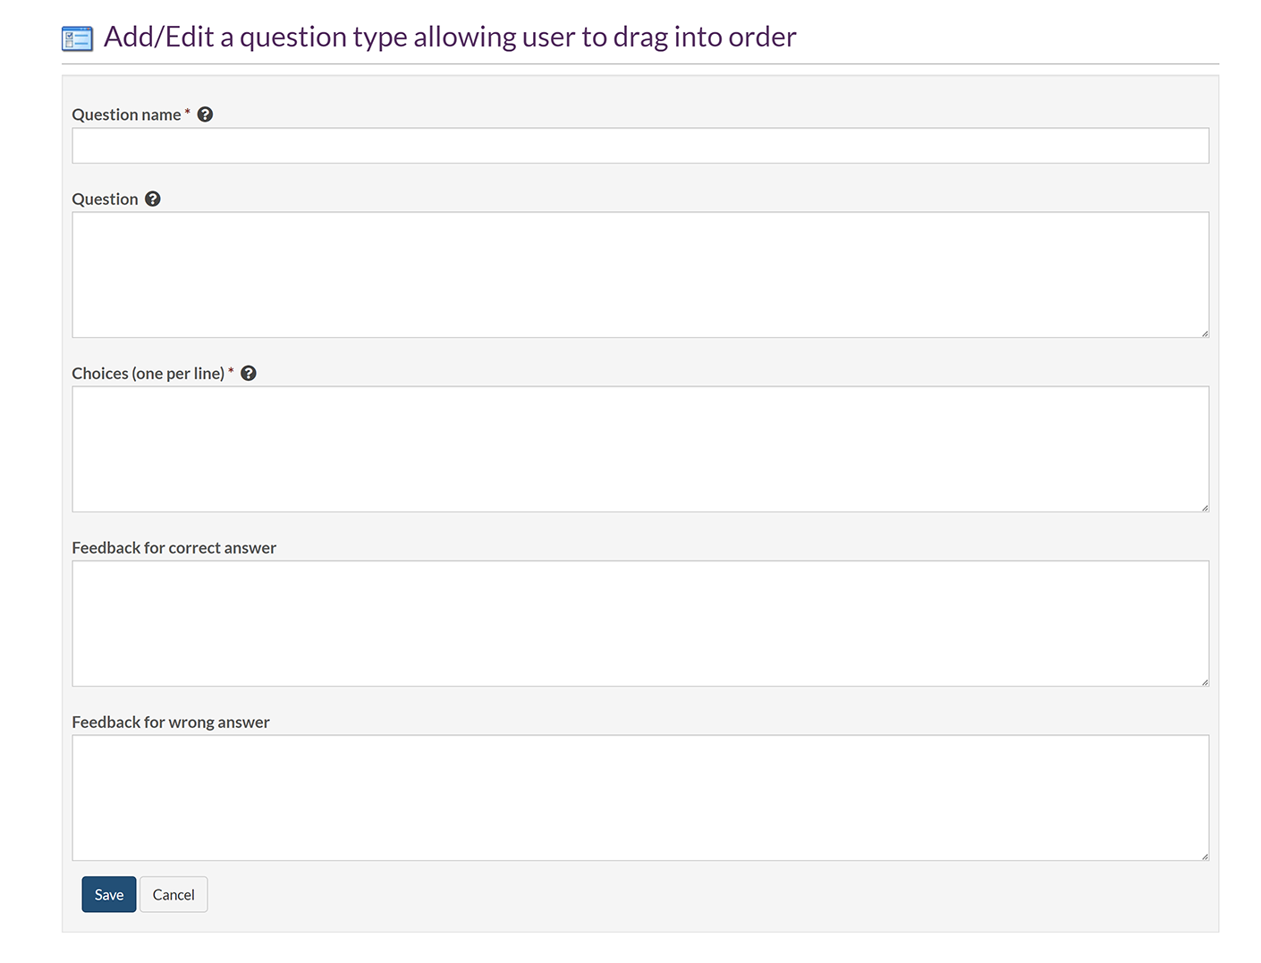Click the "Feedback for wrong answer" label
Image resolution: width=1261 pixels, height=963 pixels.
click(x=170, y=722)
